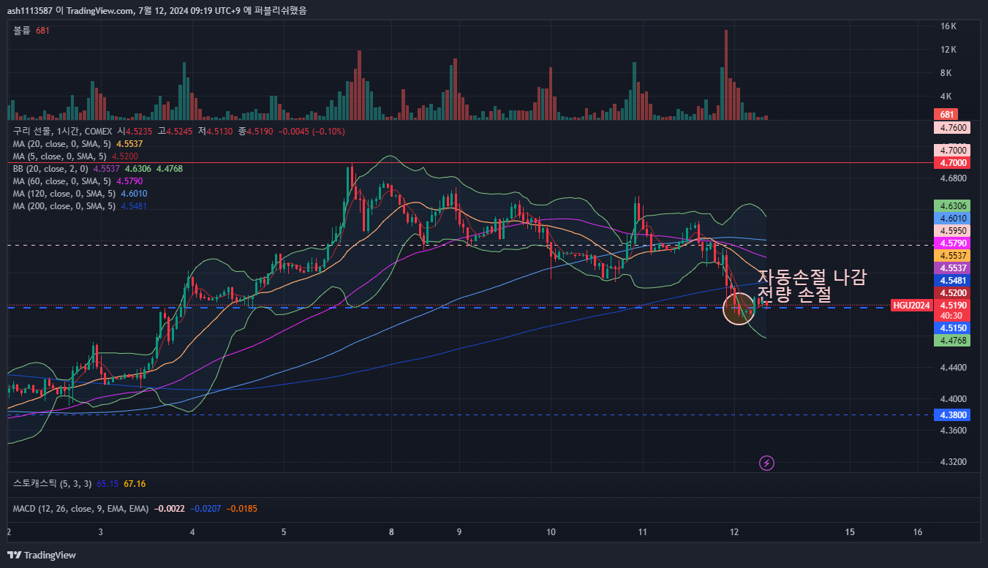Click date 8 on the time axis
The width and height of the screenshot is (988, 568).
click(392, 532)
